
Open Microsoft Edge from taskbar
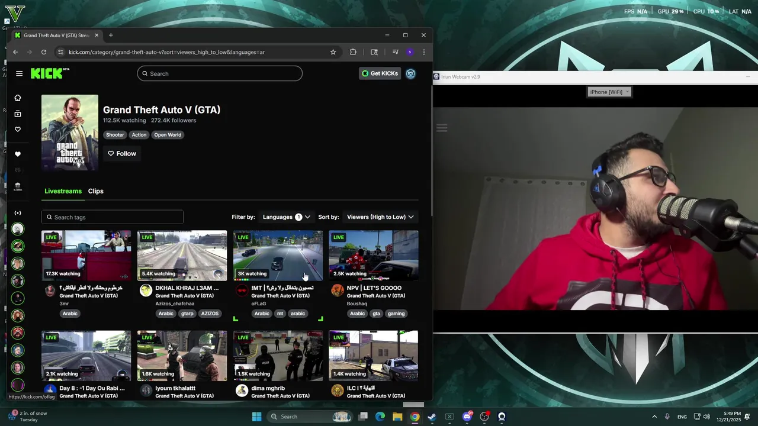(380, 417)
